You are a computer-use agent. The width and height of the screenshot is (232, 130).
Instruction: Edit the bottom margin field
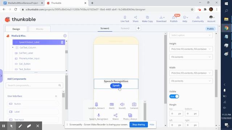point(192,113)
